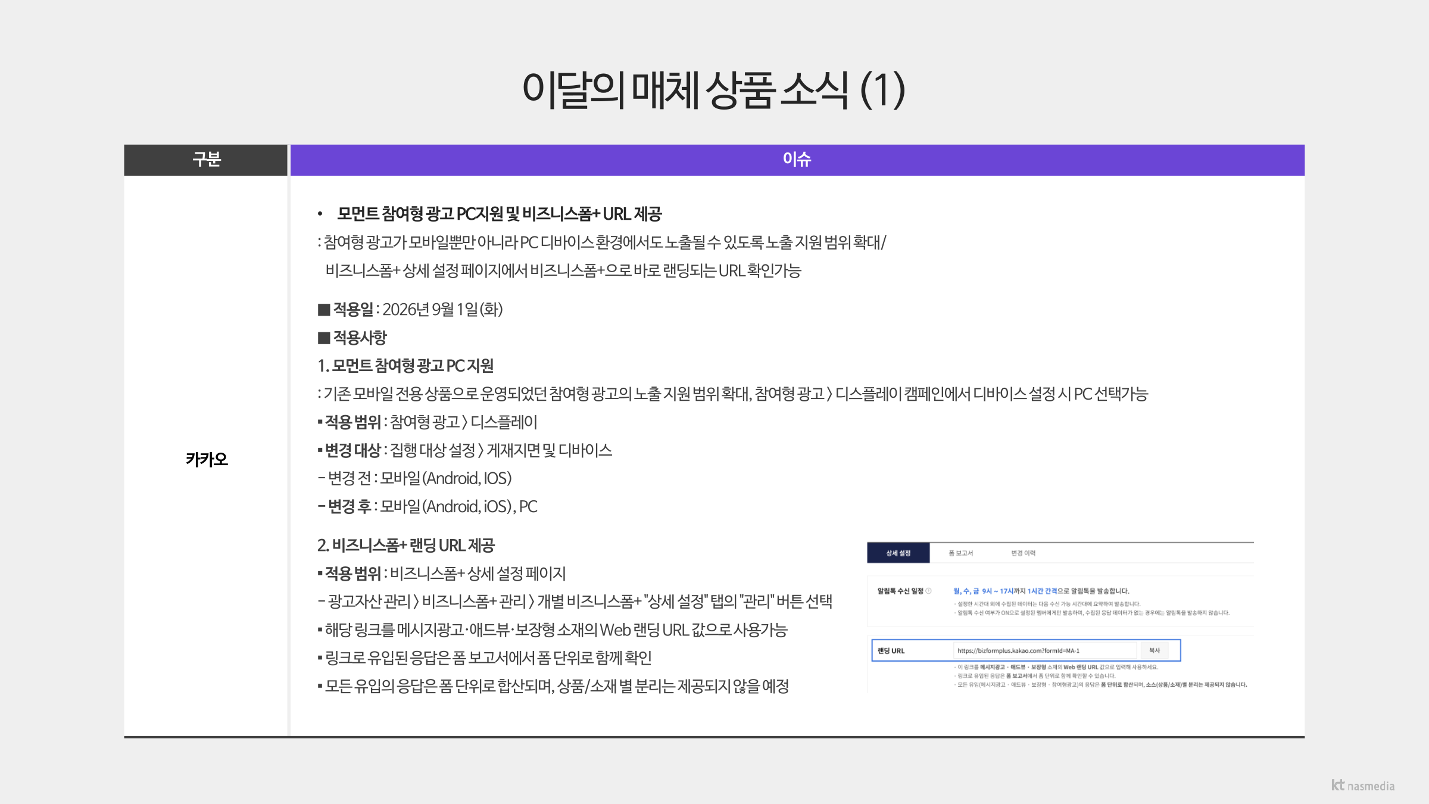Click the help icon next to 알림톡 수신 일정
Image resolution: width=1429 pixels, height=804 pixels.
coord(928,591)
